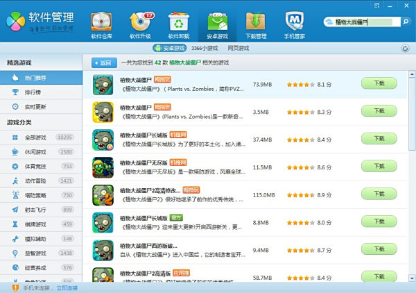Click the refresh icon in sub-tab bar
This screenshot has width=416, height=293.
pos(405,49)
